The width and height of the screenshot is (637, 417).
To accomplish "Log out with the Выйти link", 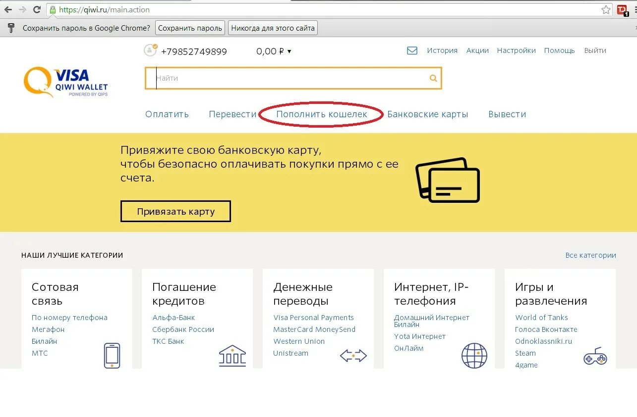I will [x=595, y=50].
